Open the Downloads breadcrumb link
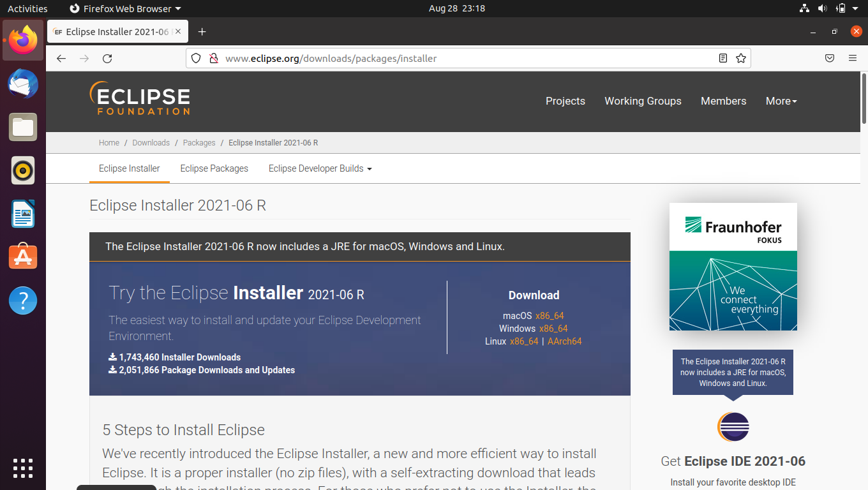This screenshot has height=490, width=868. [x=151, y=142]
